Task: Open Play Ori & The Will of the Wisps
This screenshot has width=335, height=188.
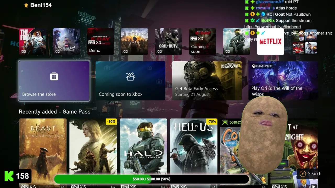Action: [x=283, y=81]
